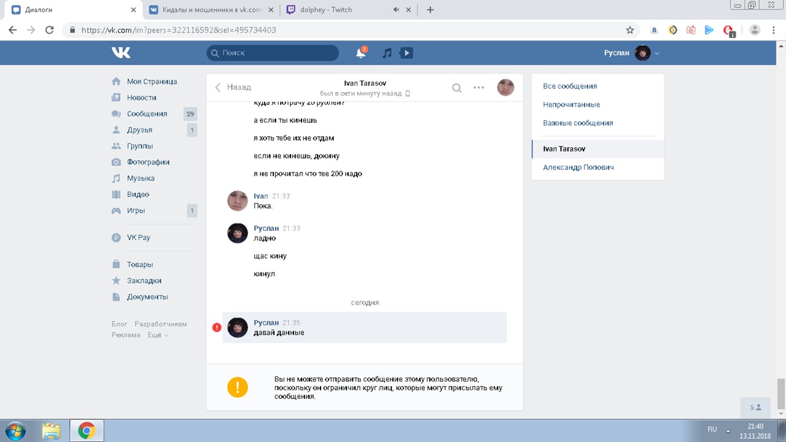Image resolution: width=786 pixels, height=442 pixels.
Task: Click the VK logo in header
Action: coord(121,53)
